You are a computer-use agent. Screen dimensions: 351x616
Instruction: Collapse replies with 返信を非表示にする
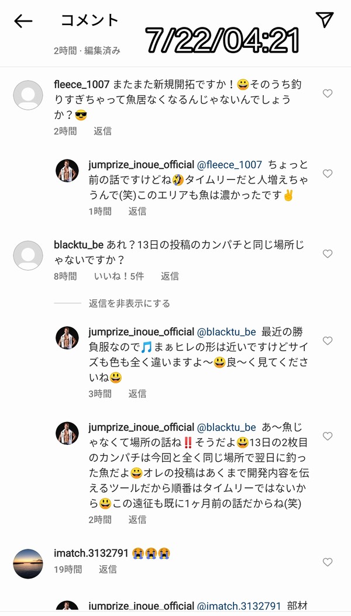point(129,303)
